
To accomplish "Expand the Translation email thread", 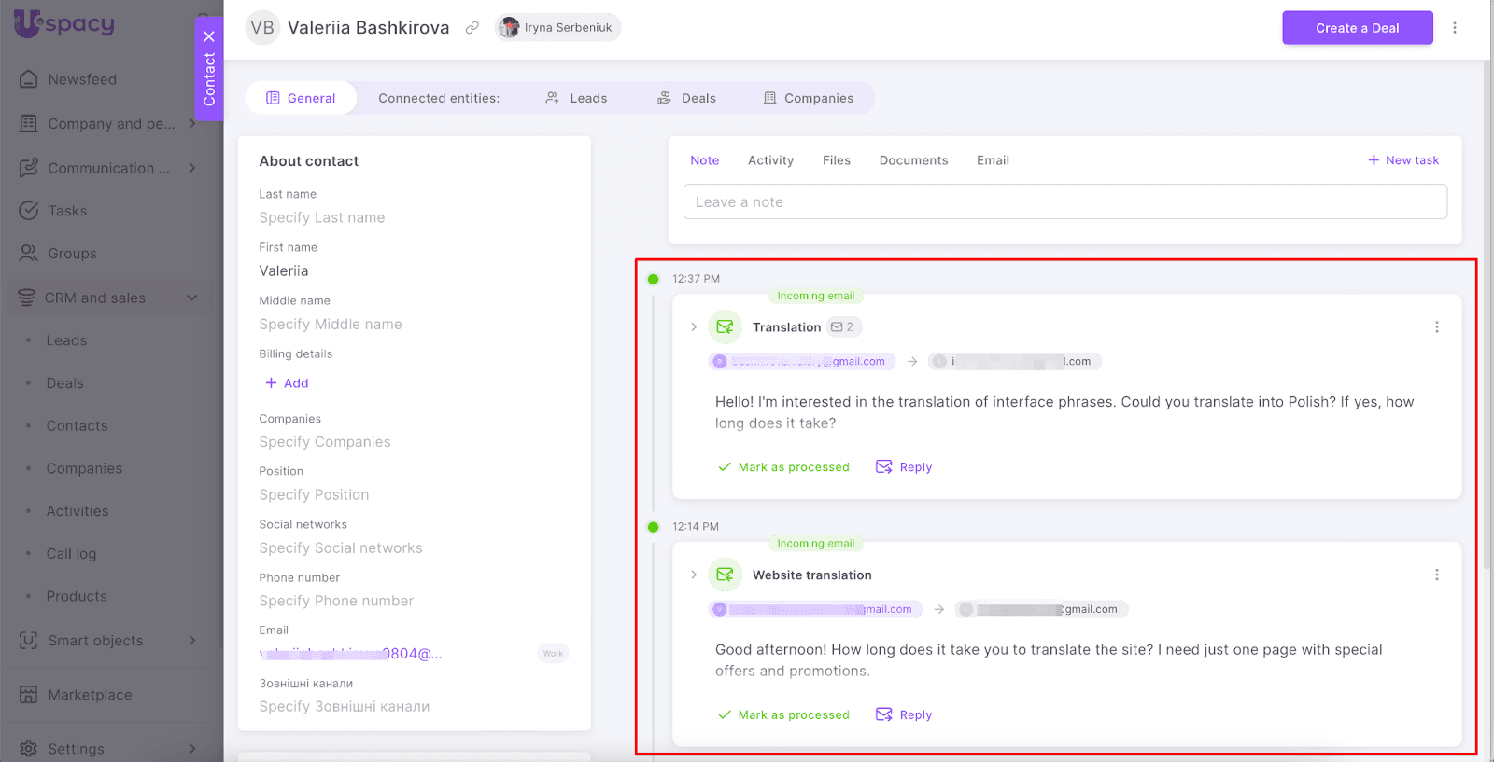I will 694,327.
